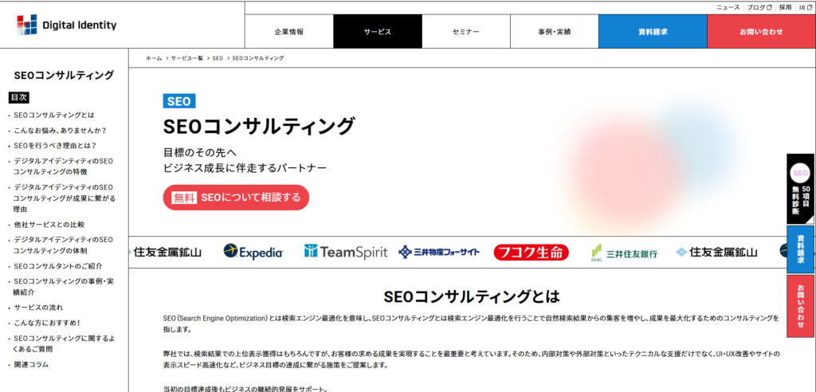Screen dimensions: 816x392
Task: Go to サービス一覧 in the breadcrumb
Action: 186,58
